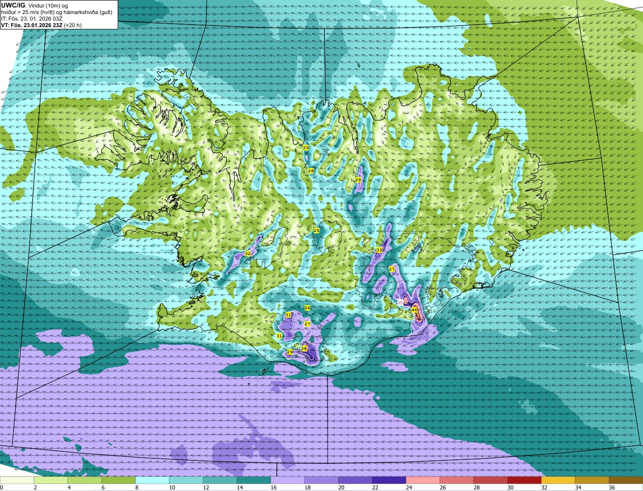Click the 'UWC/IG: Vindur (10m) og' title line
The image size is (643, 491).
(x=35, y=5)
